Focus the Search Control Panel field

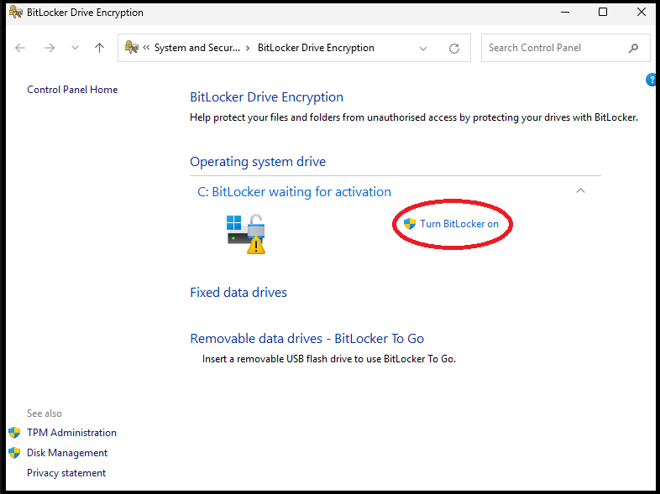tap(554, 48)
